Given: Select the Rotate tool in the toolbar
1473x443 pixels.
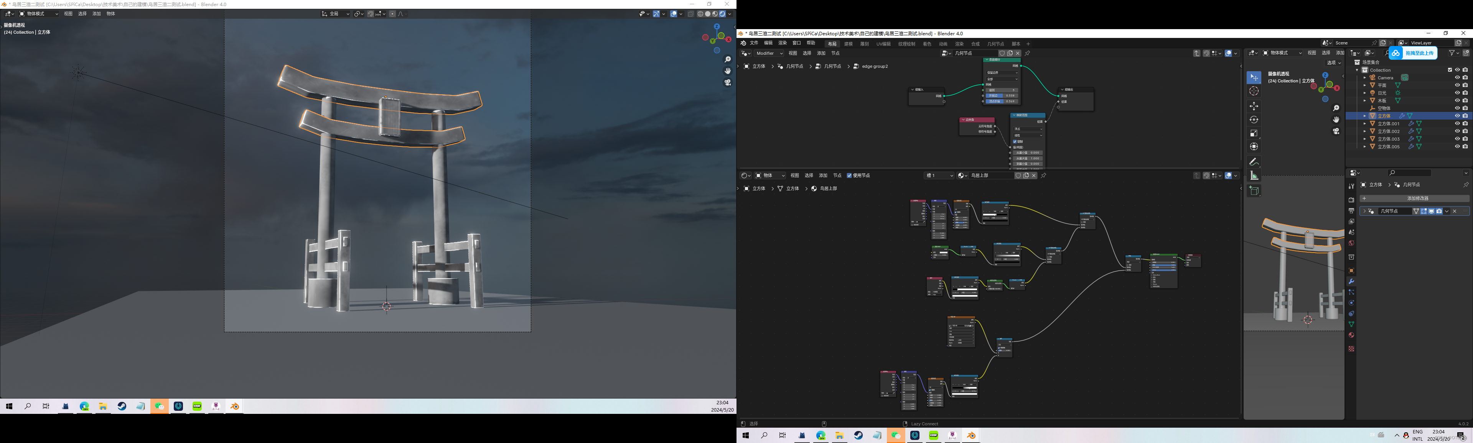Looking at the screenshot, I should (1254, 120).
